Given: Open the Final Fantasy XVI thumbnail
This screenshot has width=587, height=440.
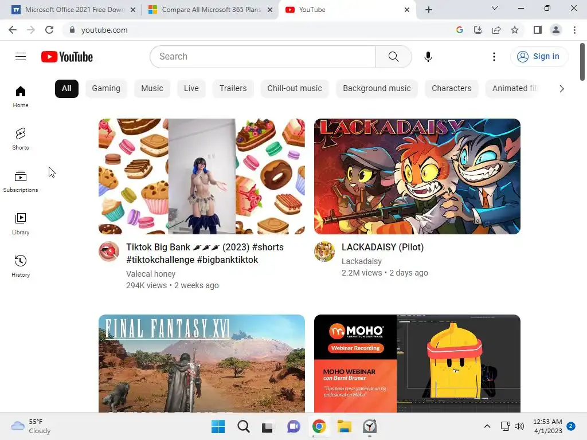Looking at the screenshot, I should pos(202,364).
